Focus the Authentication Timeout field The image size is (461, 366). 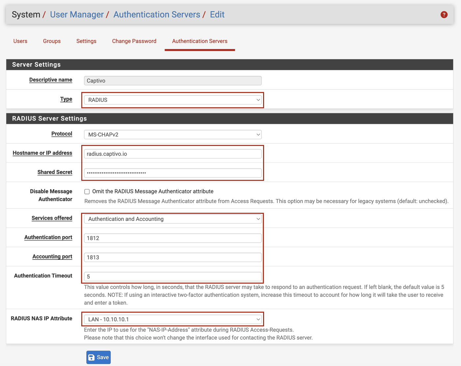point(173,277)
